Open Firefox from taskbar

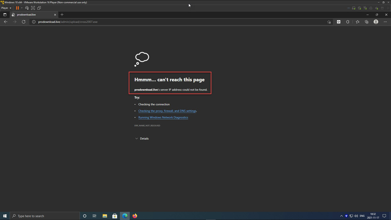tap(135, 216)
